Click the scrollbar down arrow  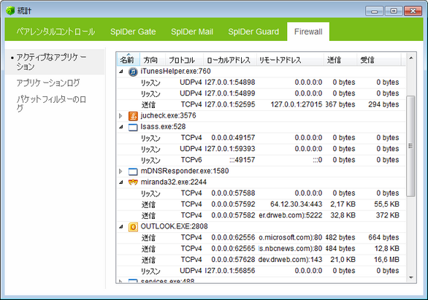click(410, 277)
